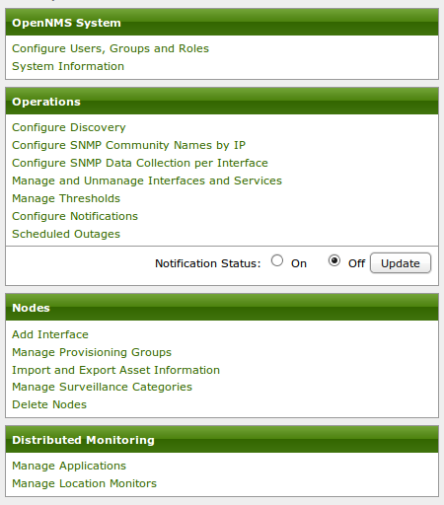Click the Operations section header
444x505 pixels.
222,102
